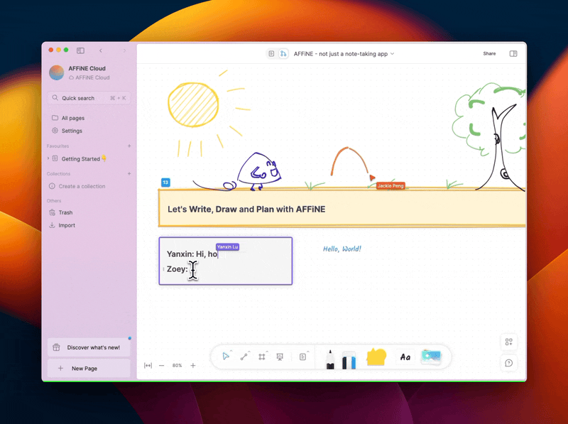Pick the Eraser tool
Viewport: 568px width, 424px height.
click(x=349, y=359)
